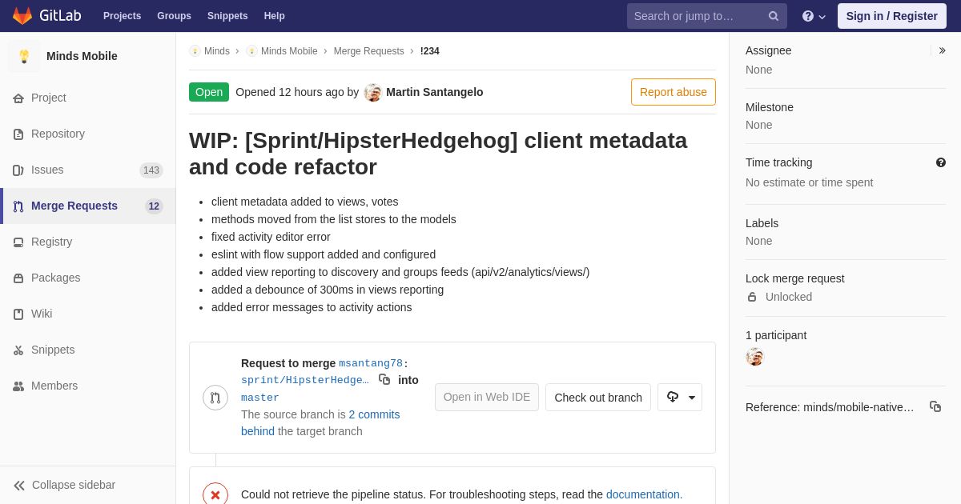Open the Projects menu

122,16
